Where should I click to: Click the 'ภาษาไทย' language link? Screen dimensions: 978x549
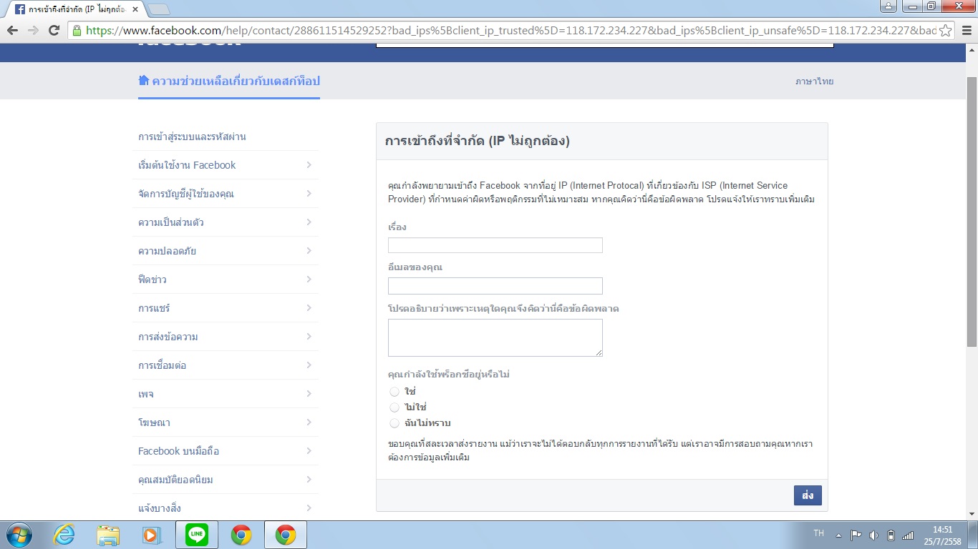tap(814, 81)
